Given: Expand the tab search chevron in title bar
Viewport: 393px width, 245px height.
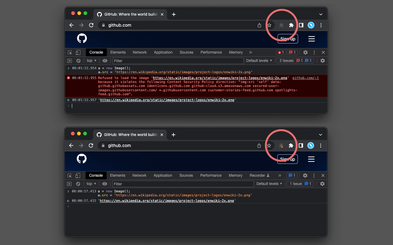Looking at the screenshot, I should pos(321,14).
